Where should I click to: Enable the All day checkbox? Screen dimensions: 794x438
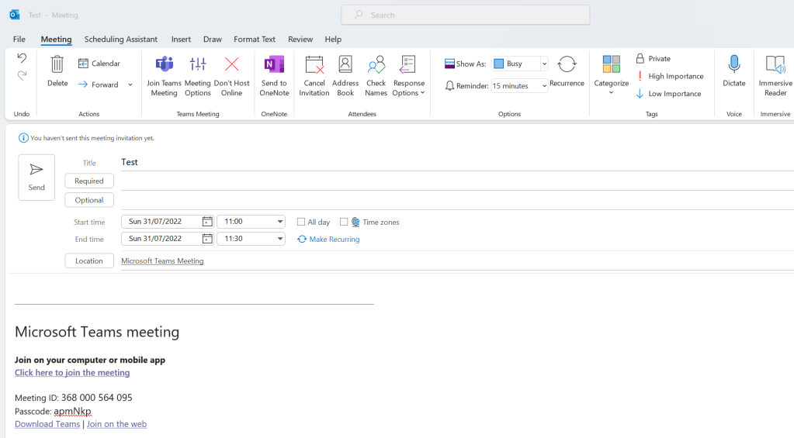[x=301, y=222]
